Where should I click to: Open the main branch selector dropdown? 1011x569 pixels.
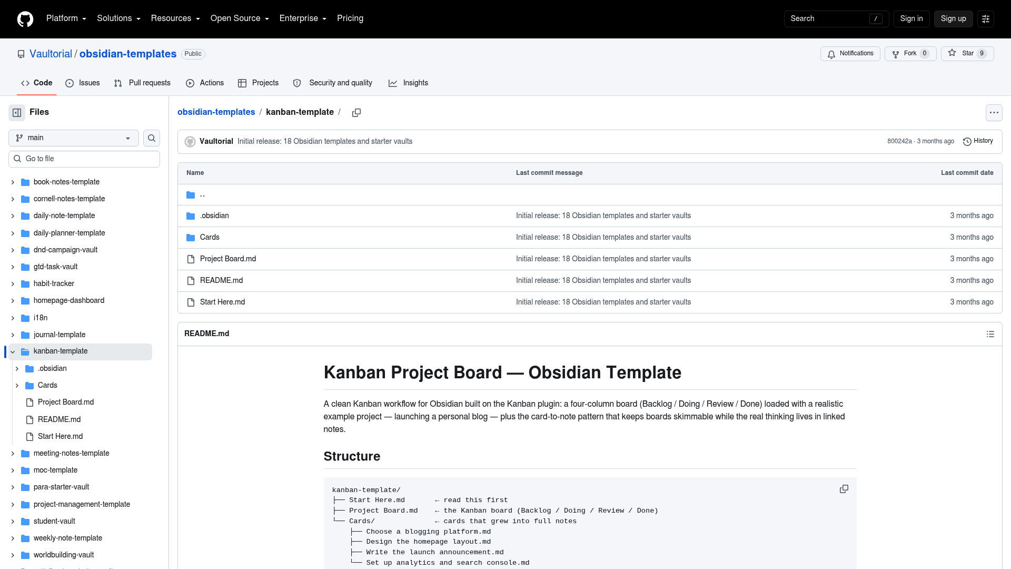74,138
